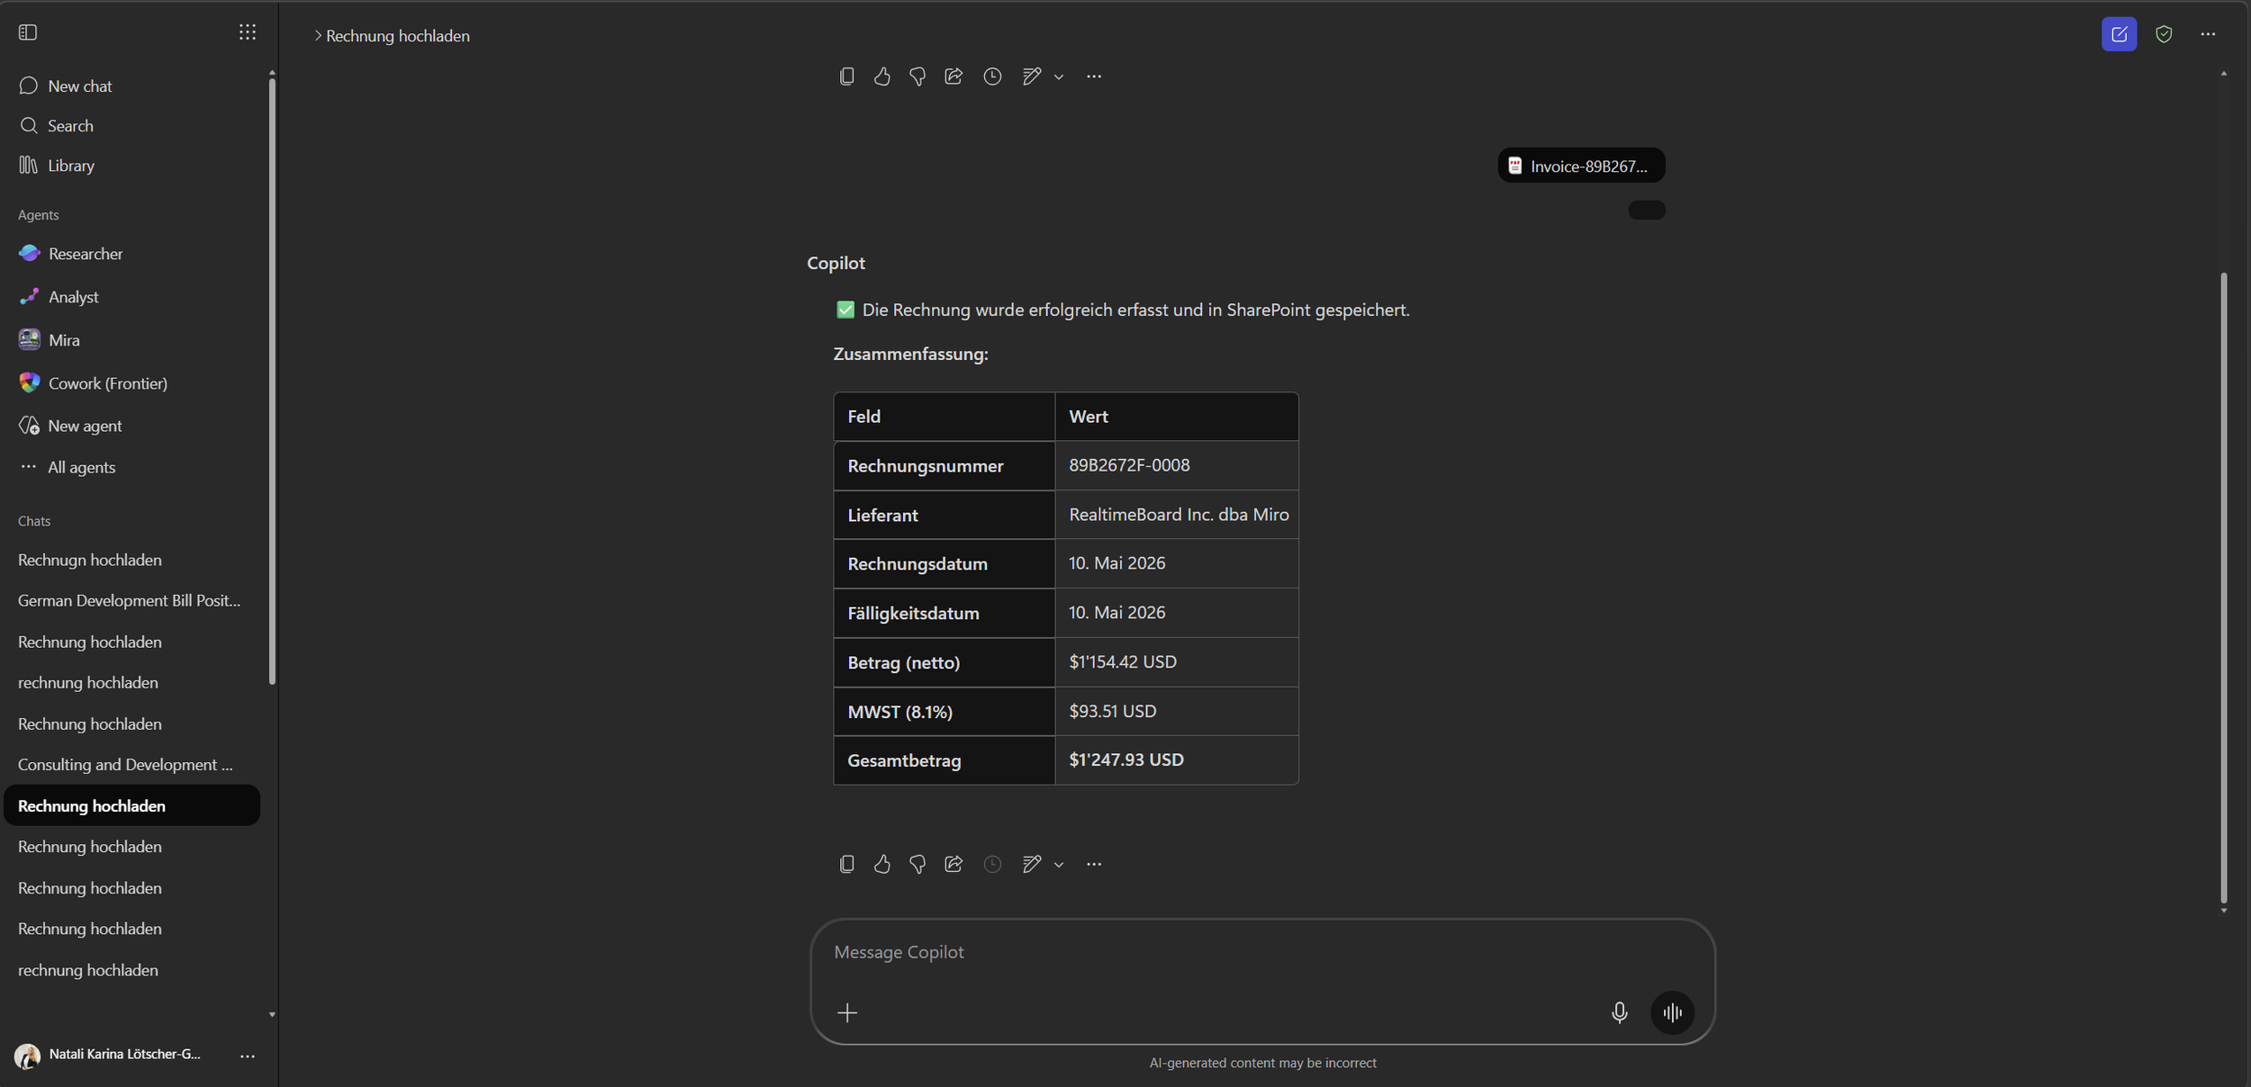Open bottom response more actions ellipsis
The height and width of the screenshot is (1087, 2251).
point(1094,864)
